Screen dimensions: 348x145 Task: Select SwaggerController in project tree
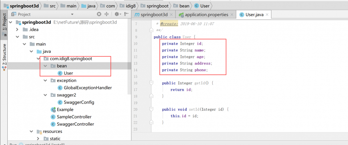pyautogui.click(x=76, y=124)
